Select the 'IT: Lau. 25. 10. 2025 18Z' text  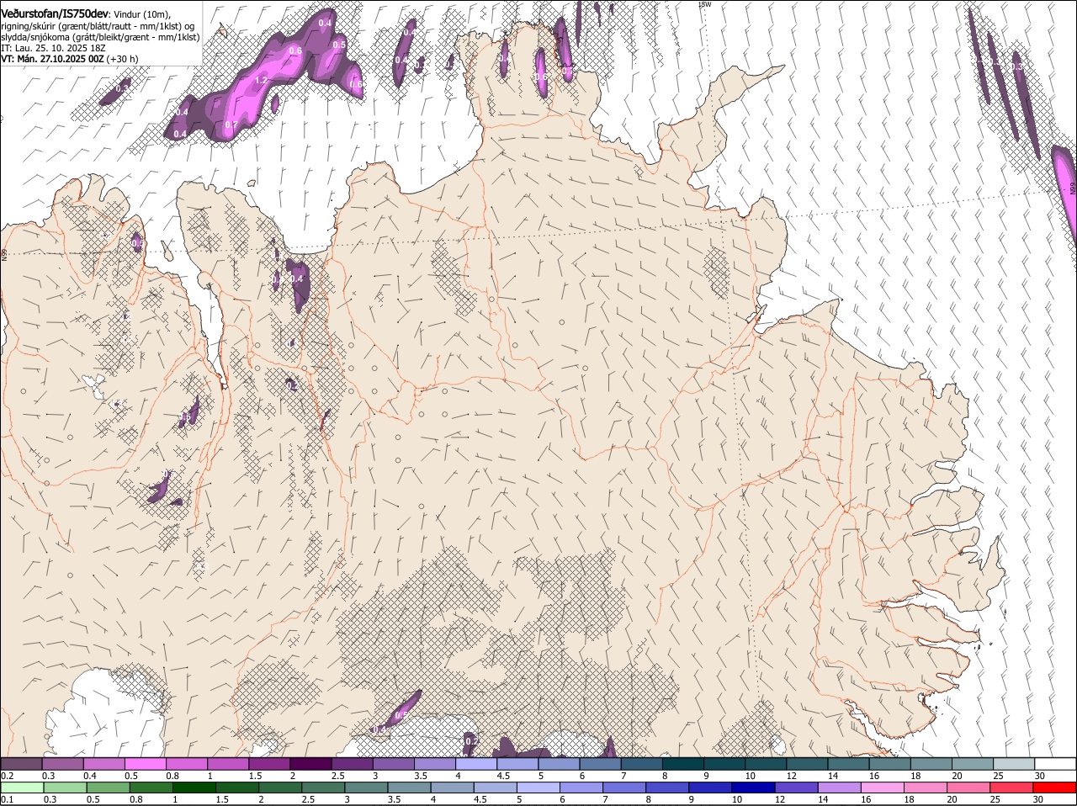pyautogui.click(x=53, y=48)
